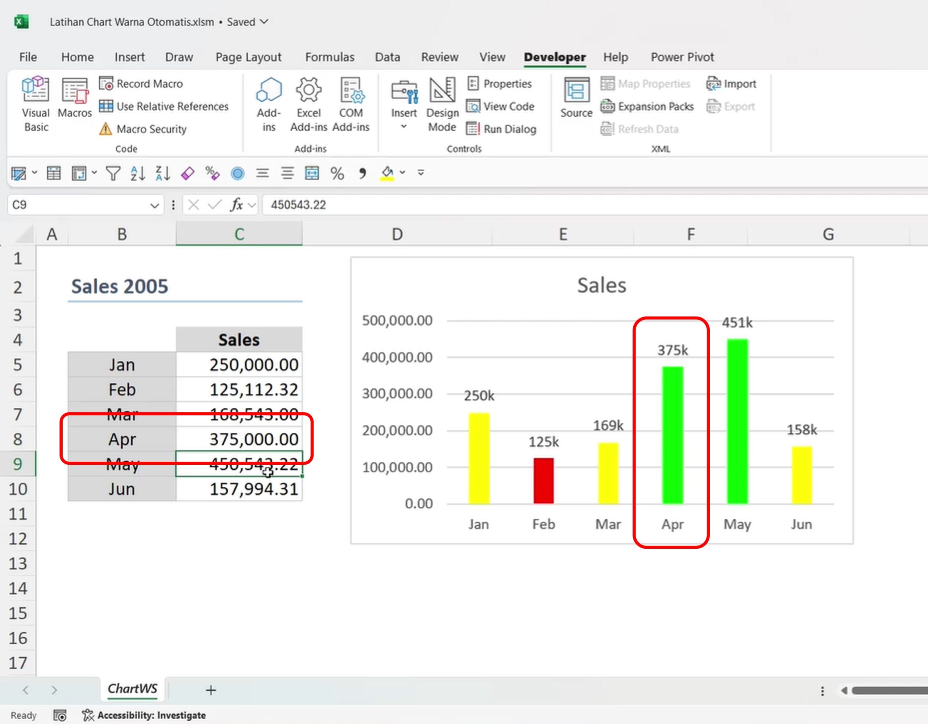Image resolution: width=928 pixels, height=724 pixels.
Task: Toggle Use Relative References
Action: pos(164,106)
